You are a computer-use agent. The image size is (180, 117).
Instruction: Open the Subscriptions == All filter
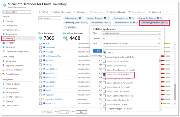point(73,18)
